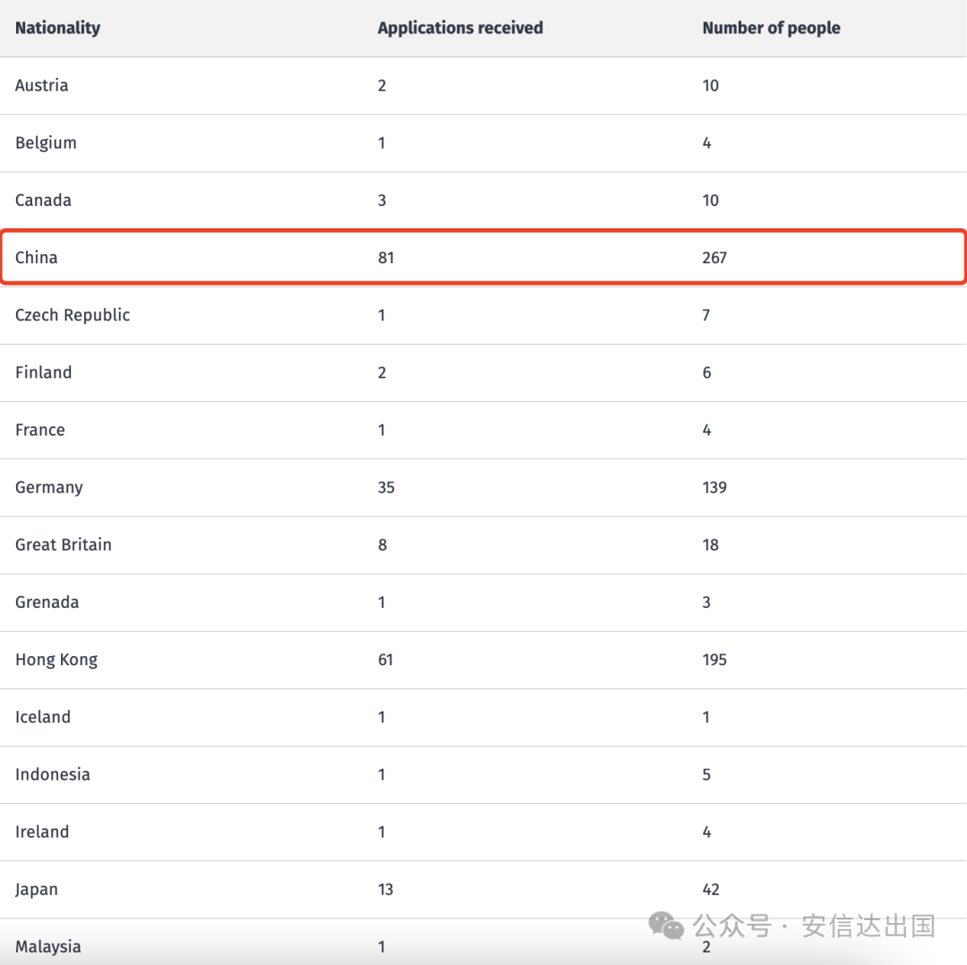Select the China row label
The width and height of the screenshot is (967, 965).
tap(37, 258)
